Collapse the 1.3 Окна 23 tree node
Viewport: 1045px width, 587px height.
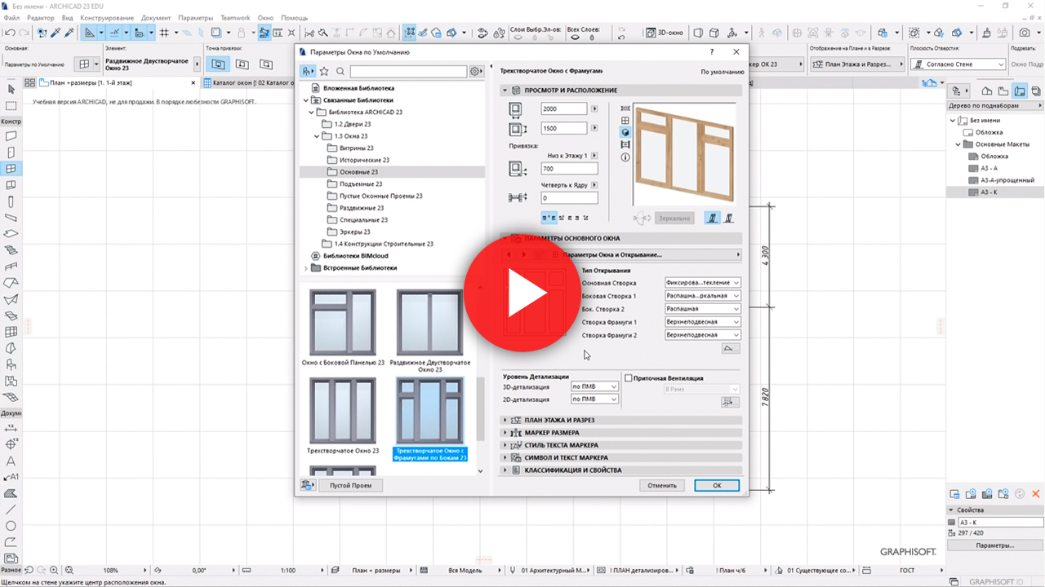pos(318,136)
